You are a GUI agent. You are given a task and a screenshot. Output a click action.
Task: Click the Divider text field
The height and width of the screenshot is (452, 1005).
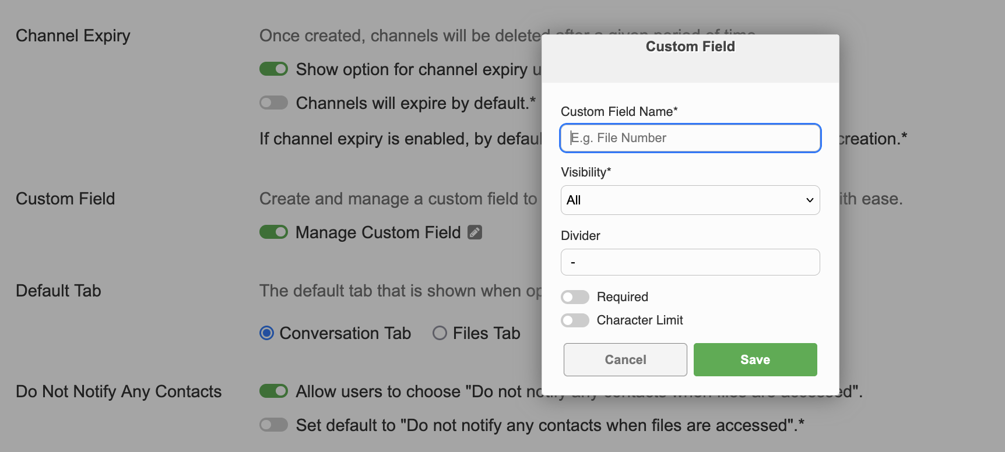tap(690, 262)
